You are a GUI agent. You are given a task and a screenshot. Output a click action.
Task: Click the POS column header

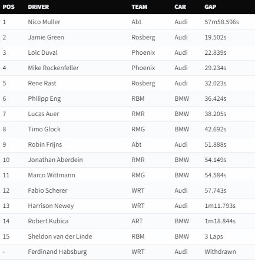coord(9,7)
